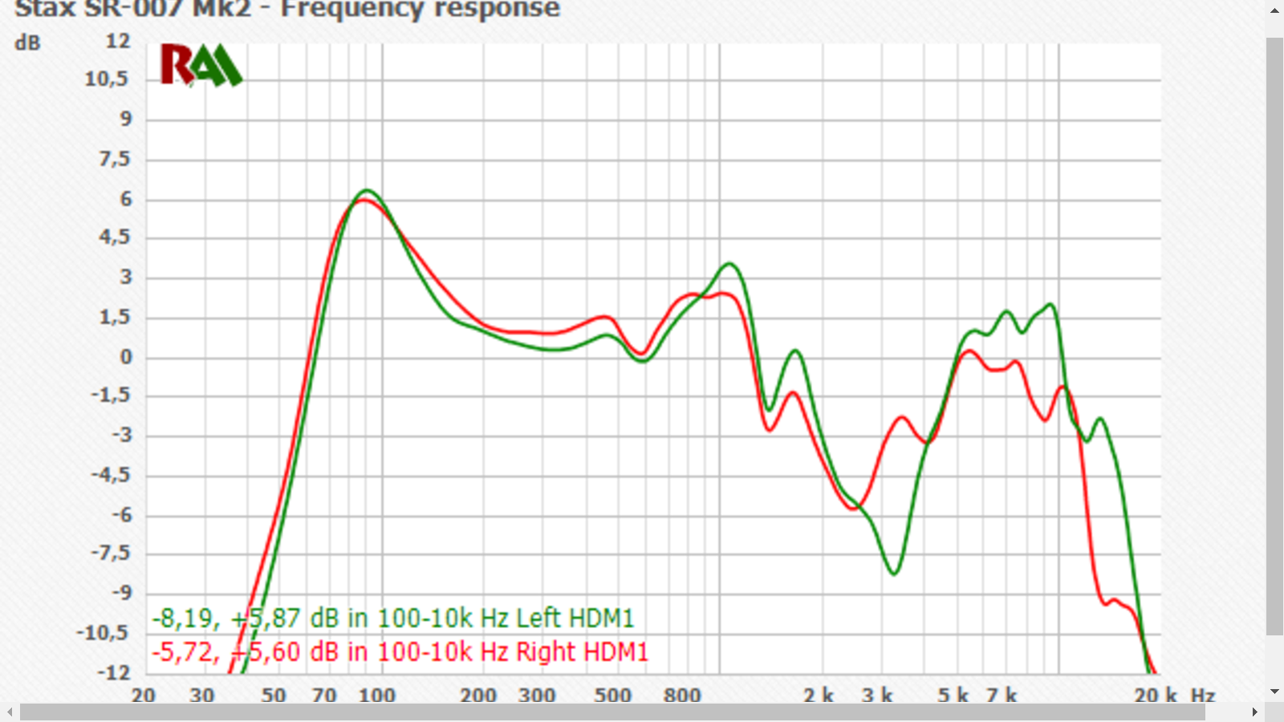Image resolution: width=1284 pixels, height=722 pixels.
Task: Click the dB axis unit label
Action: point(28,43)
